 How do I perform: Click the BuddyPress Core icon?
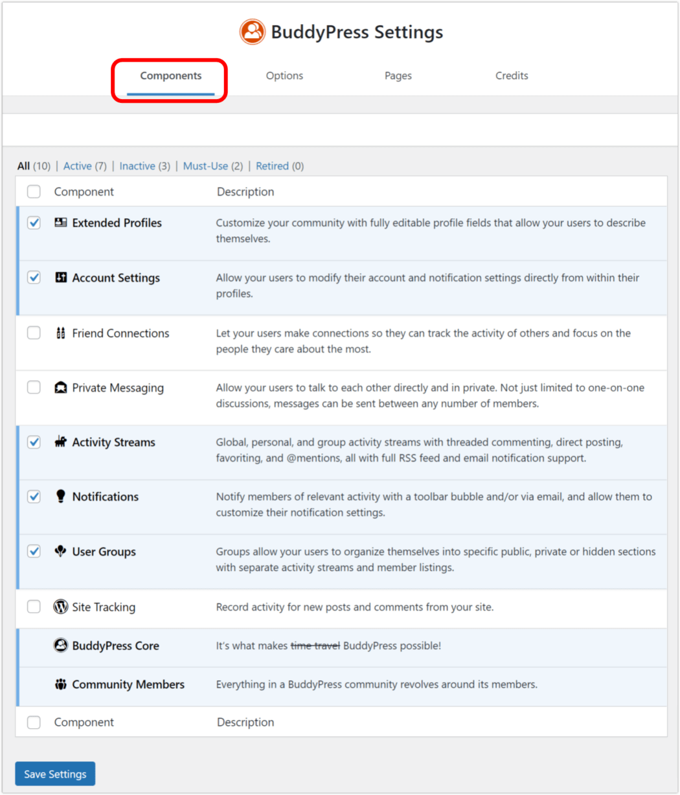tap(61, 645)
